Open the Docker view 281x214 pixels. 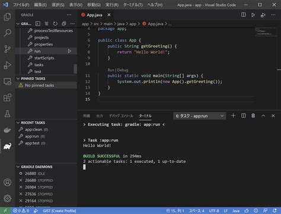[x=7, y=130]
